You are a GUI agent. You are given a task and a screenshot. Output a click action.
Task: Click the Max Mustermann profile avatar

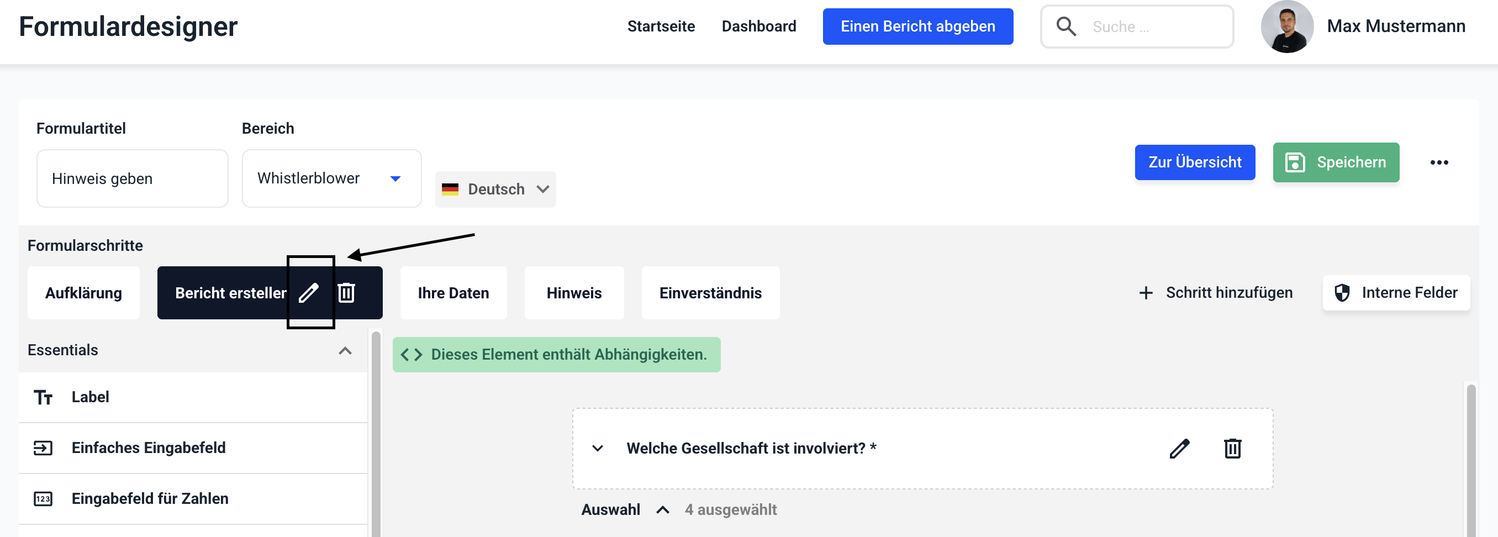pos(1286,27)
